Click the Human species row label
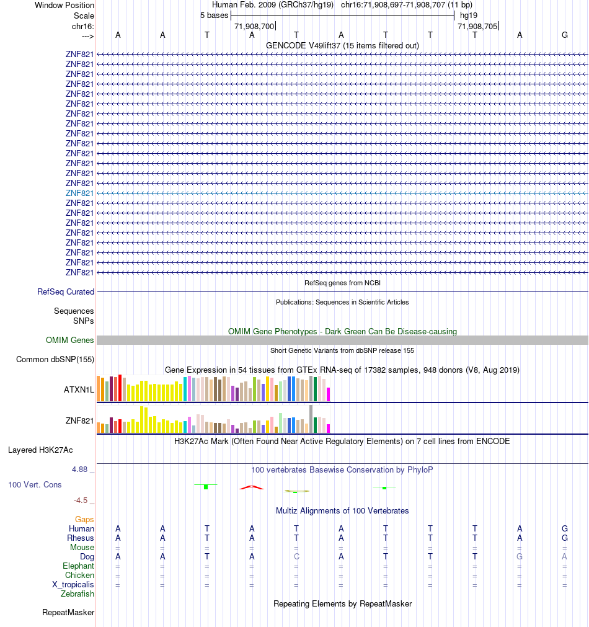 pos(81,528)
